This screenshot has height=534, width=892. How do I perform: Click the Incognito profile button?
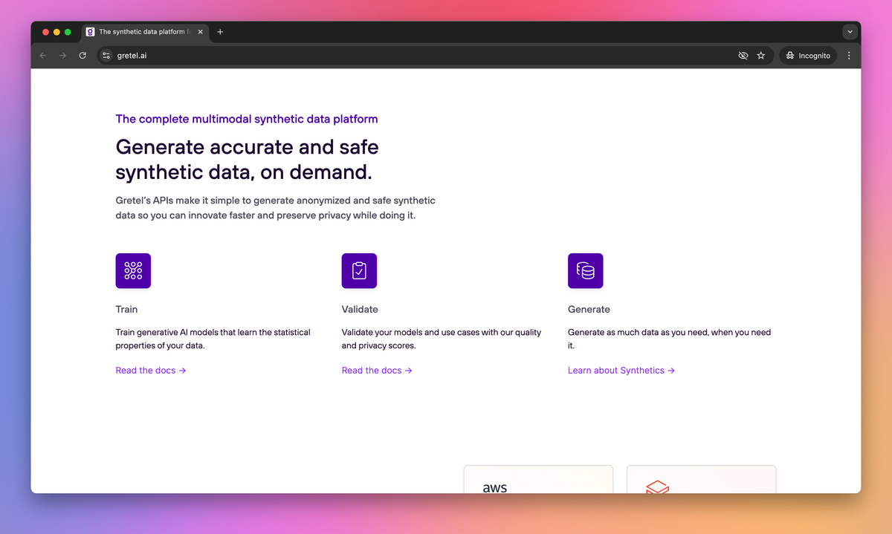pos(808,56)
